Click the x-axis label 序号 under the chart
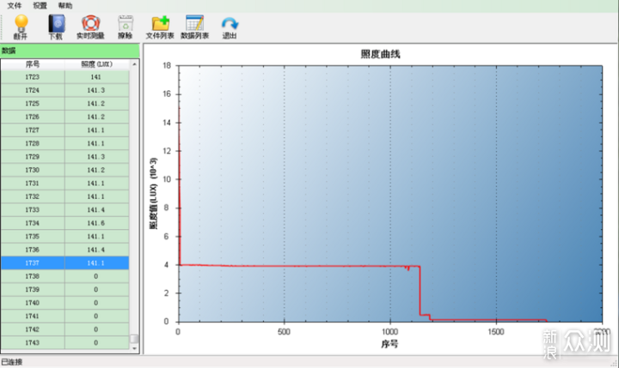This screenshot has width=619, height=368. 389,344
